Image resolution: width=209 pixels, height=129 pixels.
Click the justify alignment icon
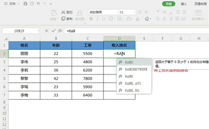click(x=177, y=19)
